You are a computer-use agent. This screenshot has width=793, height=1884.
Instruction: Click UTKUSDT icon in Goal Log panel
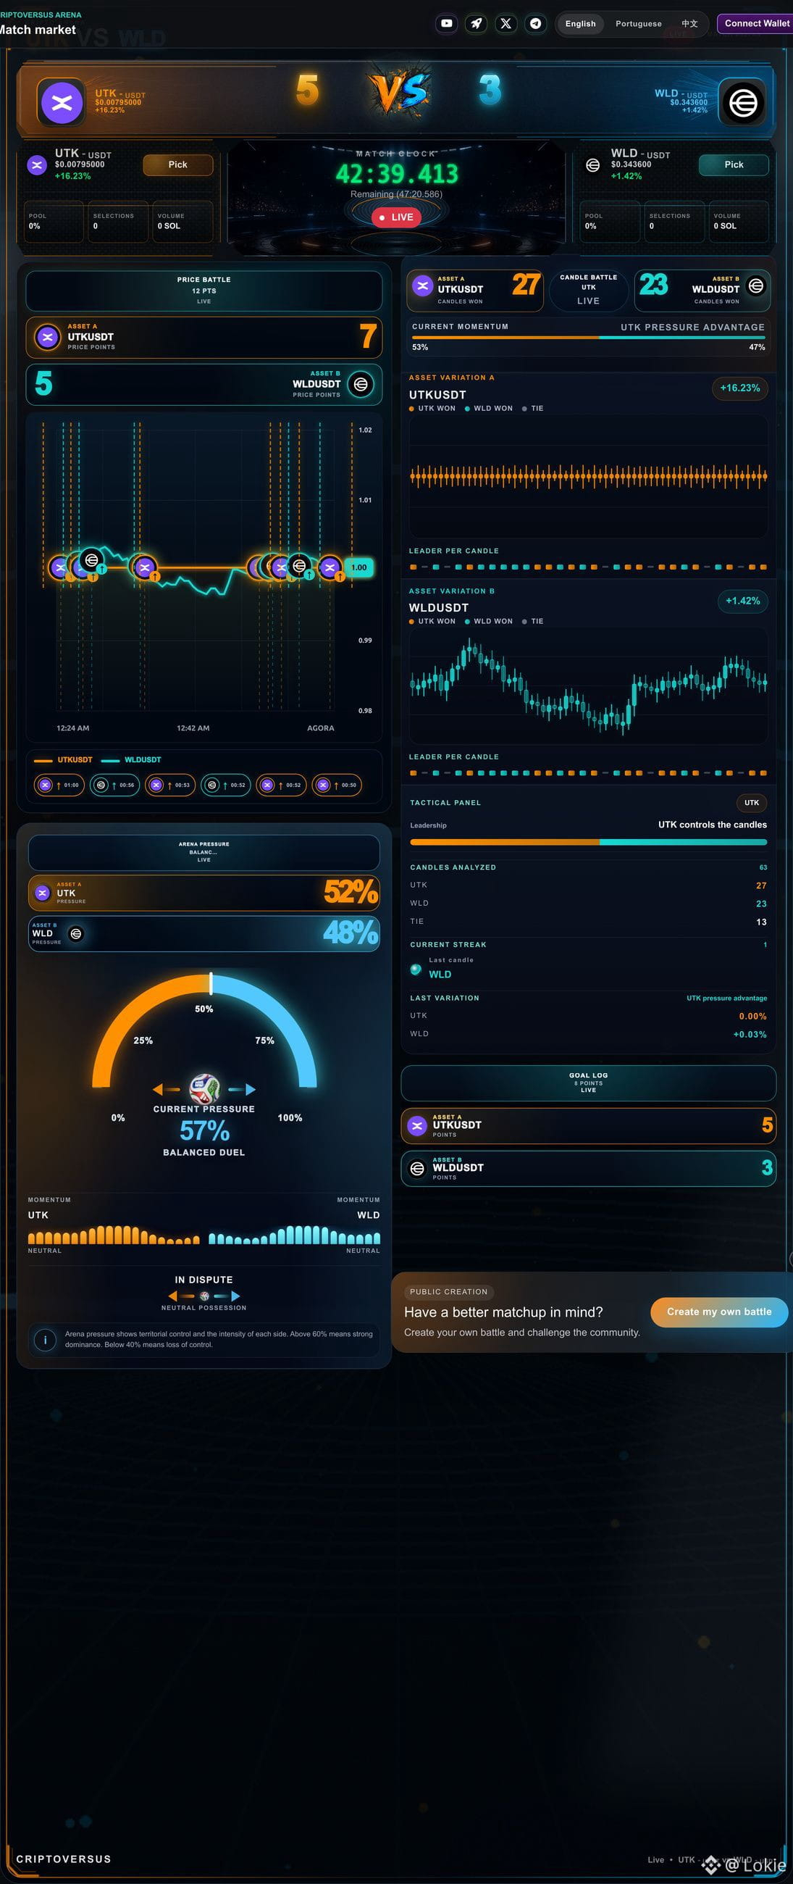coord(417,1125)
